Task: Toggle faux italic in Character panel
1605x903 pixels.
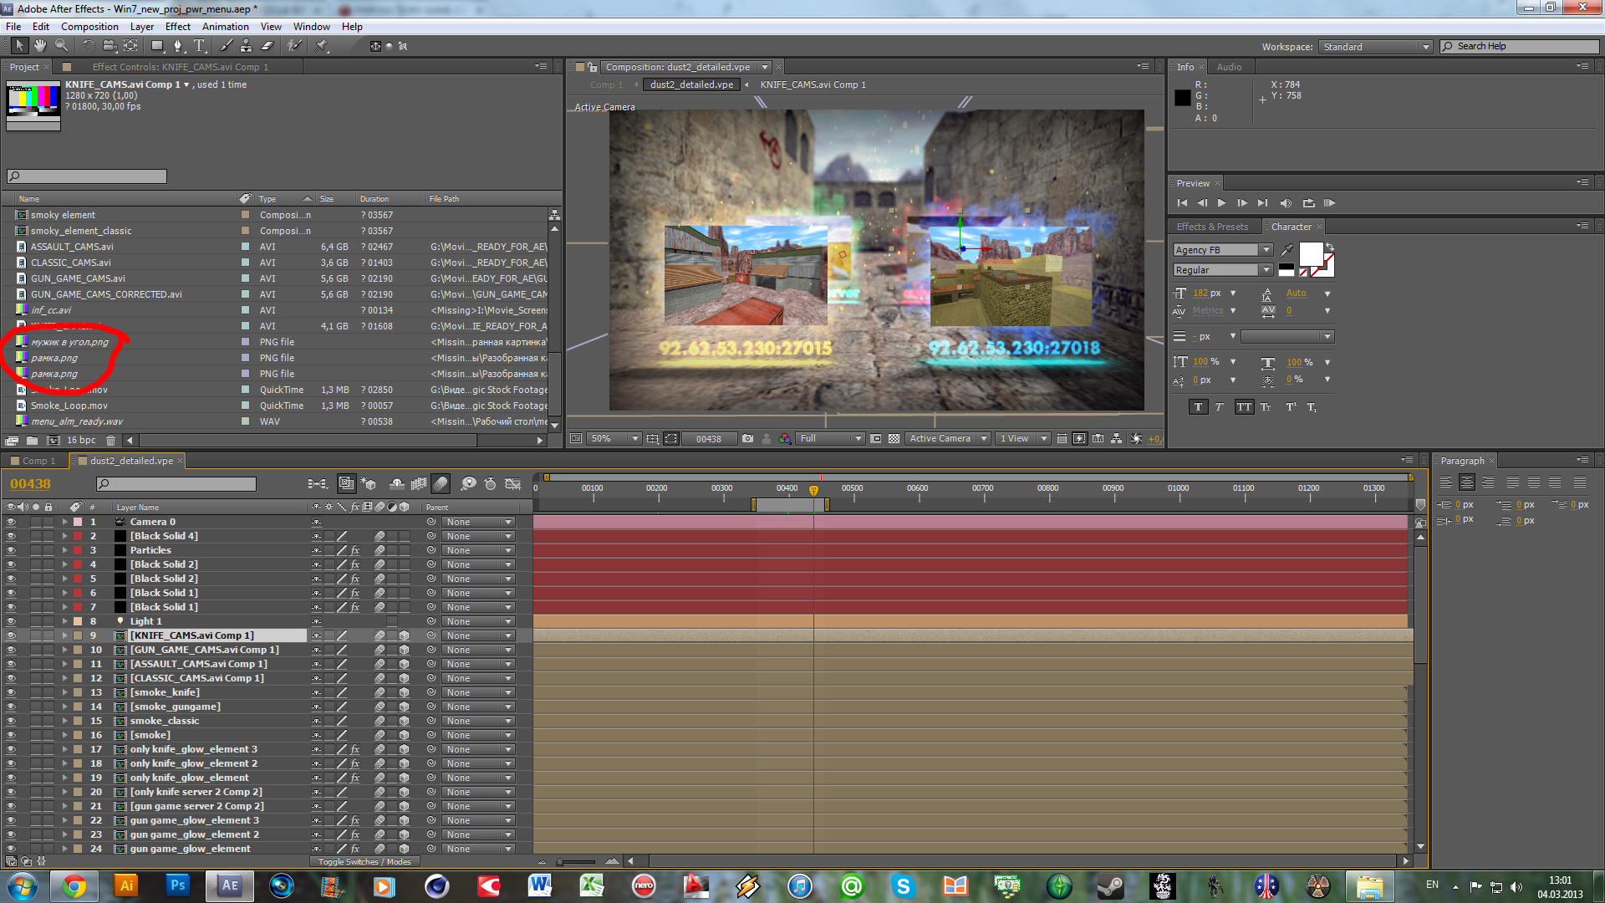Action: click(x=1220, y=407)
